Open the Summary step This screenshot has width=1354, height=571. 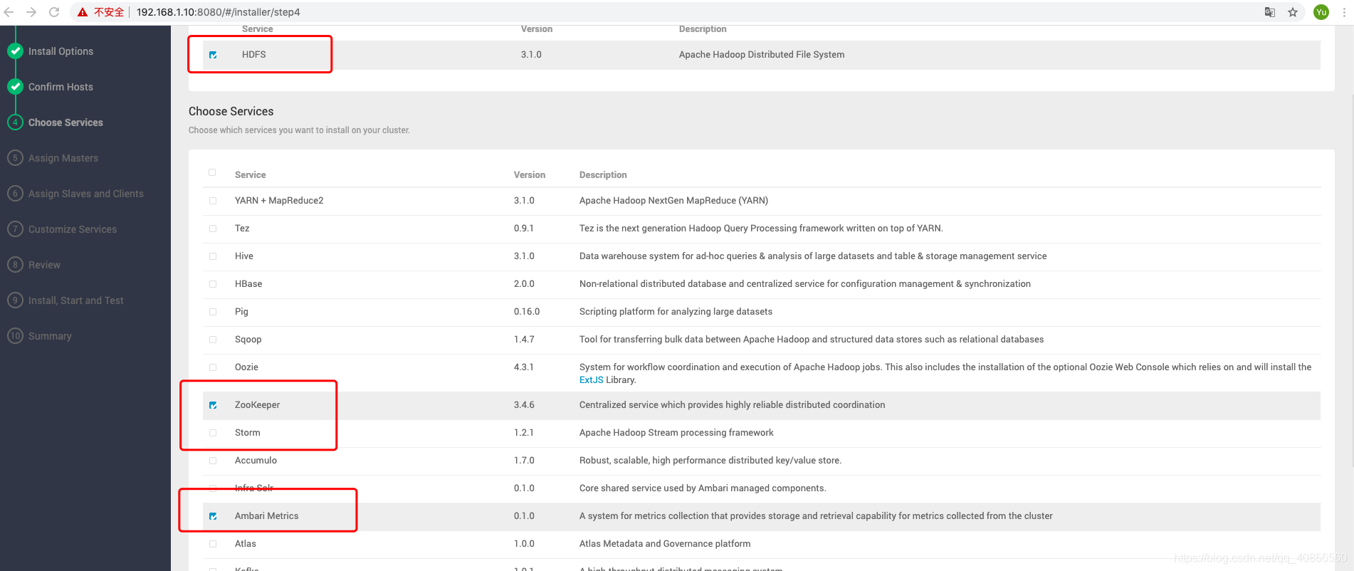pos(50,336)
